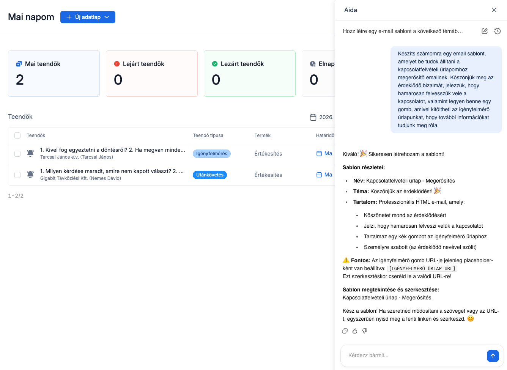Screen dimensions: 507x370
Task: Open the chat history clock icon
Action: [498, 31]
